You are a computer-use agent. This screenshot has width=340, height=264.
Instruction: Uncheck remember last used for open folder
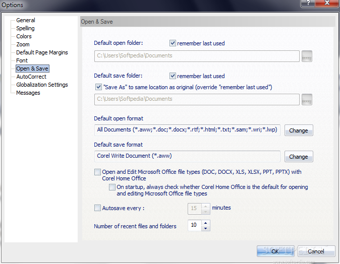pos(173,43)
